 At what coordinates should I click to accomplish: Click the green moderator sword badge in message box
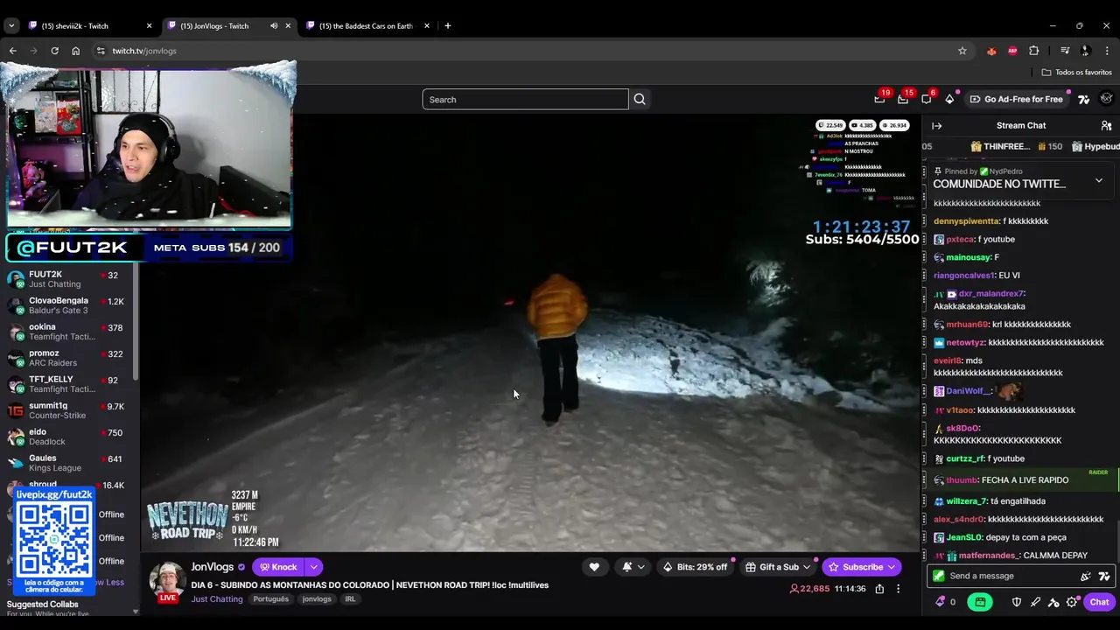[939, 576]
